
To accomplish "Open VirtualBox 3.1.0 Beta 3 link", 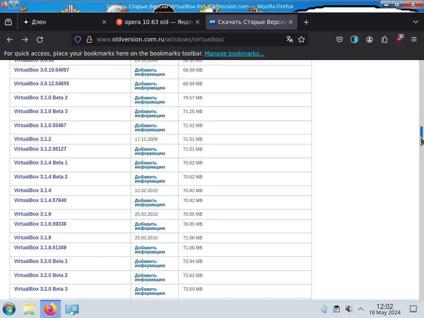I will pyautogui.click(x=41, y=111).
